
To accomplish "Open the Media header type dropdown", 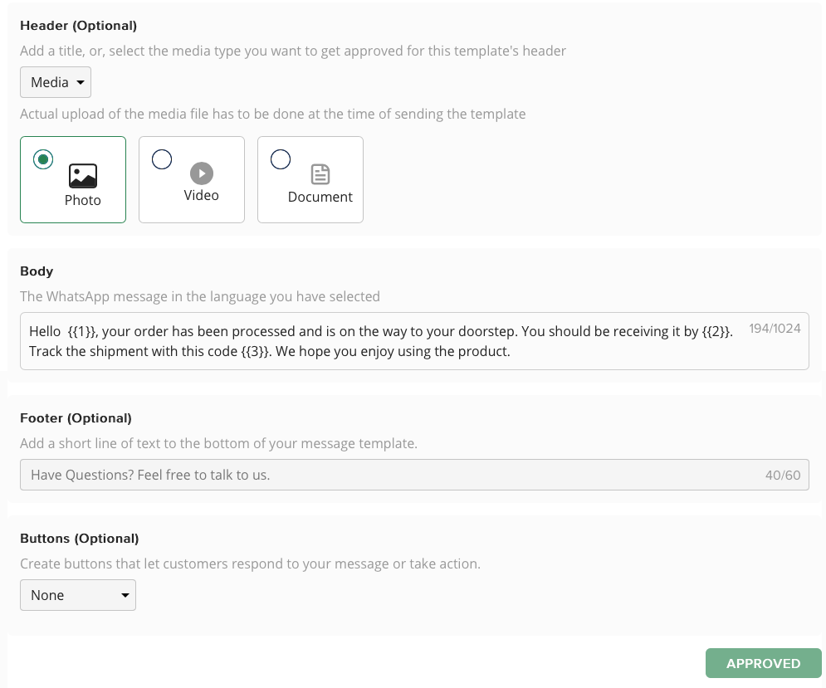I will point(55,82).
